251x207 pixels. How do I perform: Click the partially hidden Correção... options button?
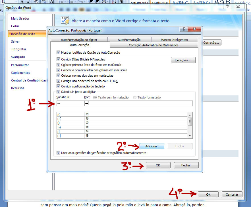coord(212,43)
